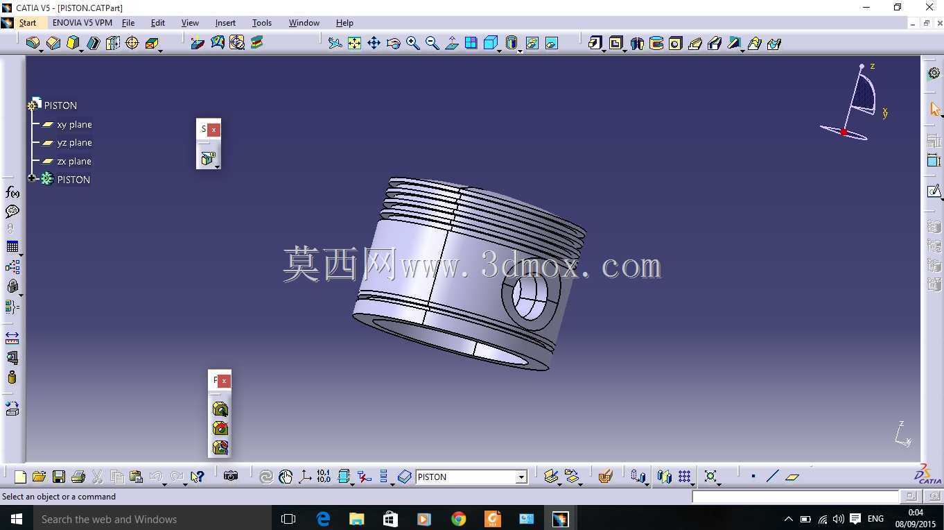Open the Remove Face flyout arrow
The image size is (944, 530).
point(160,50)
